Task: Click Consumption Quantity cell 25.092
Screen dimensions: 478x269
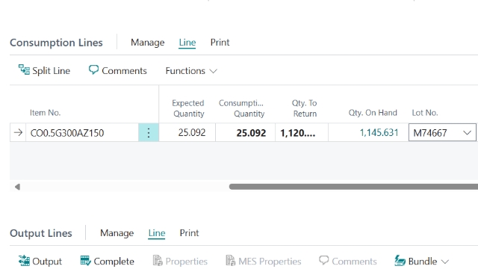Action: pos(246,133)
